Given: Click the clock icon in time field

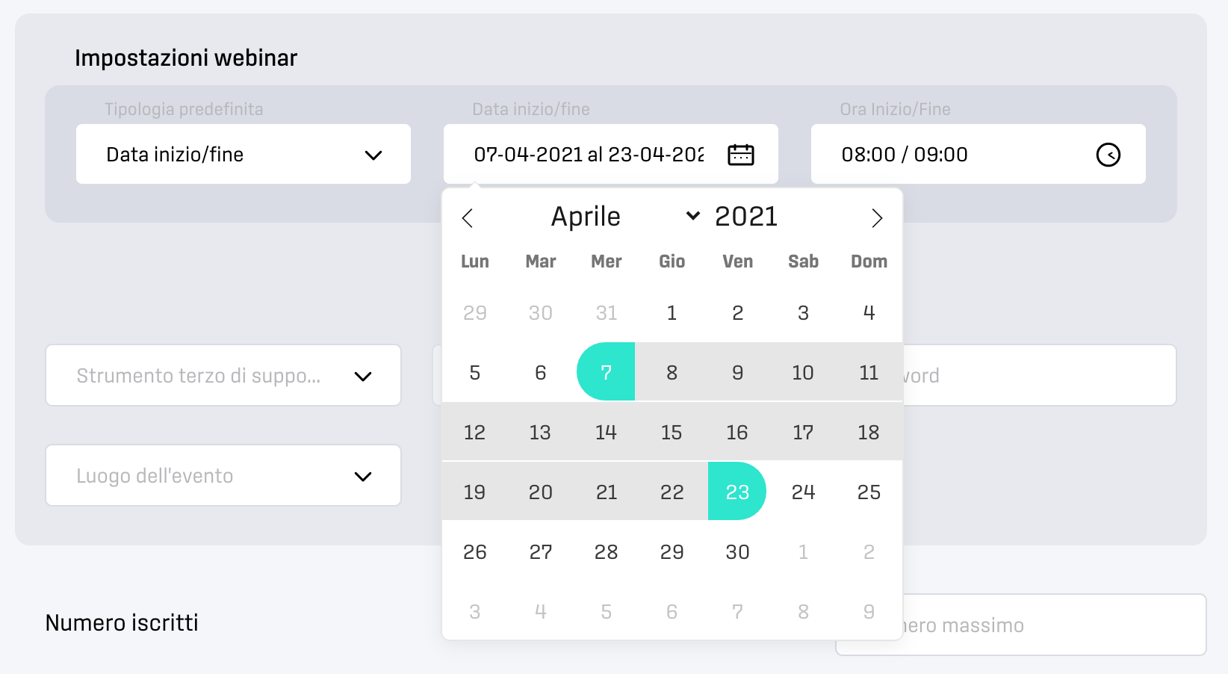Looking at the screenshot, I should click(x=1108, y=155).
